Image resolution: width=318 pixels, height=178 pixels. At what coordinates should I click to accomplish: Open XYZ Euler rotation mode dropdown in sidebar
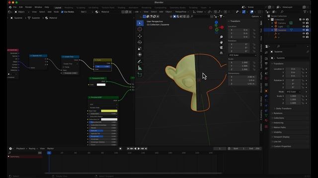click(242, 55)
